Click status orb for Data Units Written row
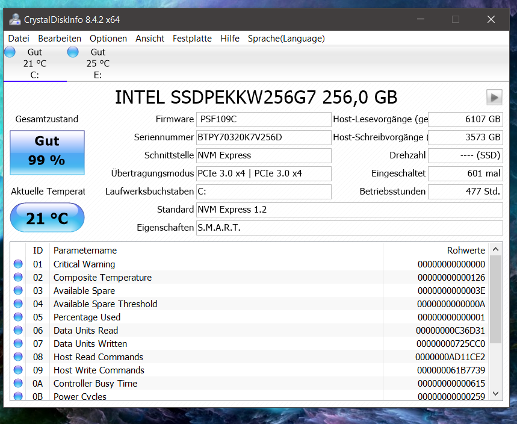This screenshot has height=424, width=517. click(18, 343)
